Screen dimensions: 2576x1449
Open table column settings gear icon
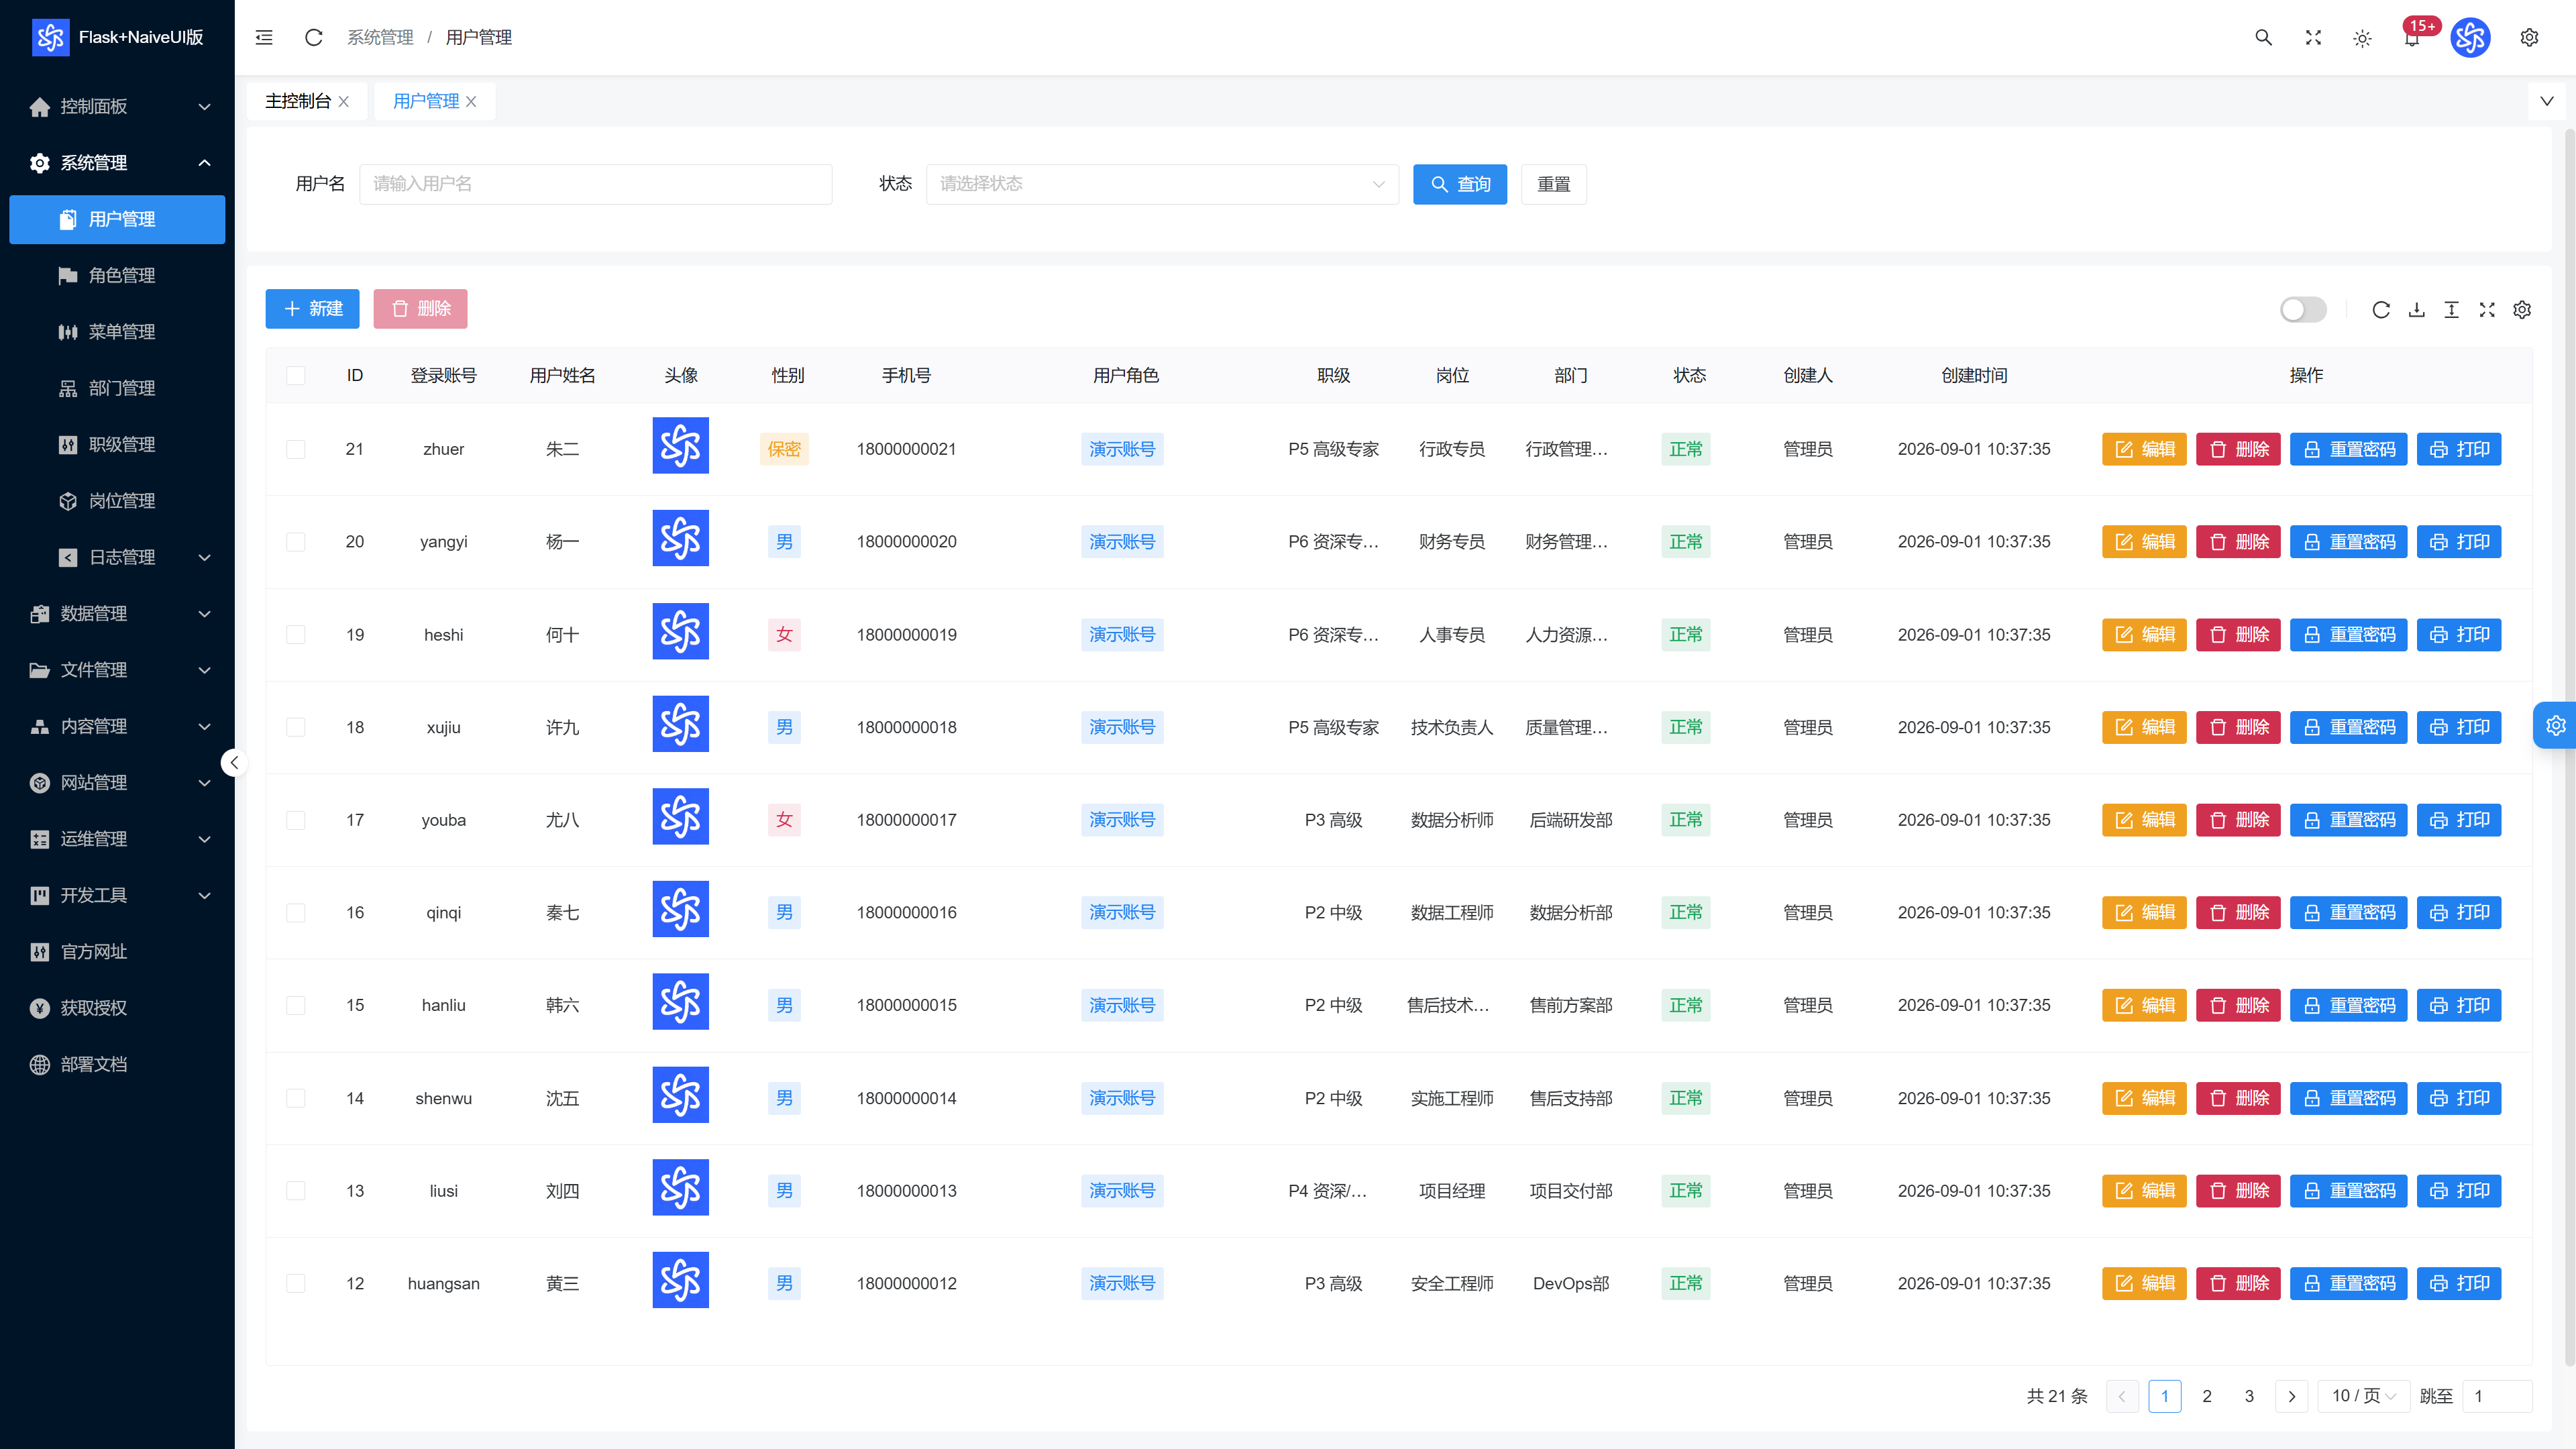click(2522, 310)
